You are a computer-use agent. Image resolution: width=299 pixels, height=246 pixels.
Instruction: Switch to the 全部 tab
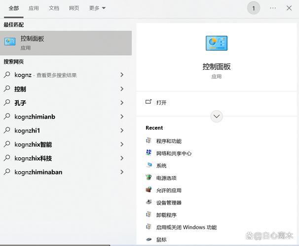(14, 8)
